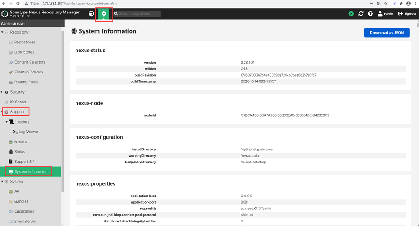419x226 pixels.
Task: Open the Support ZIP page
Action: (24, 162)
